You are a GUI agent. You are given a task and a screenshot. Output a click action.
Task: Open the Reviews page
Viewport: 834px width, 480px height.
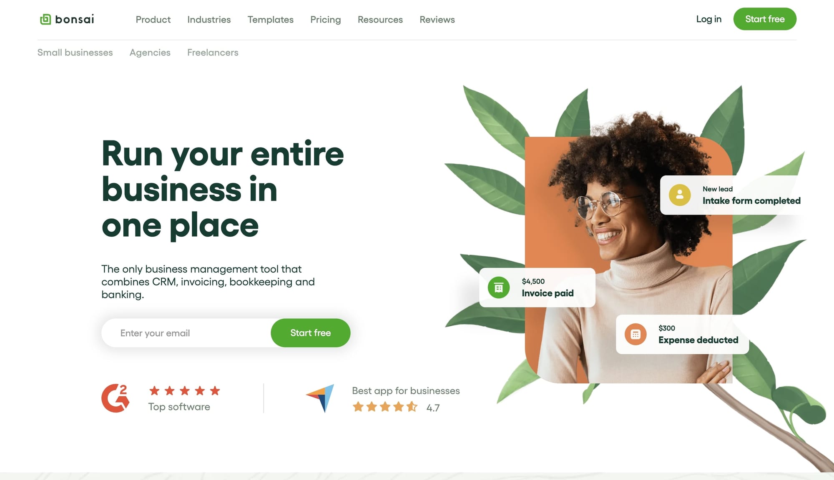click(437, 20)
